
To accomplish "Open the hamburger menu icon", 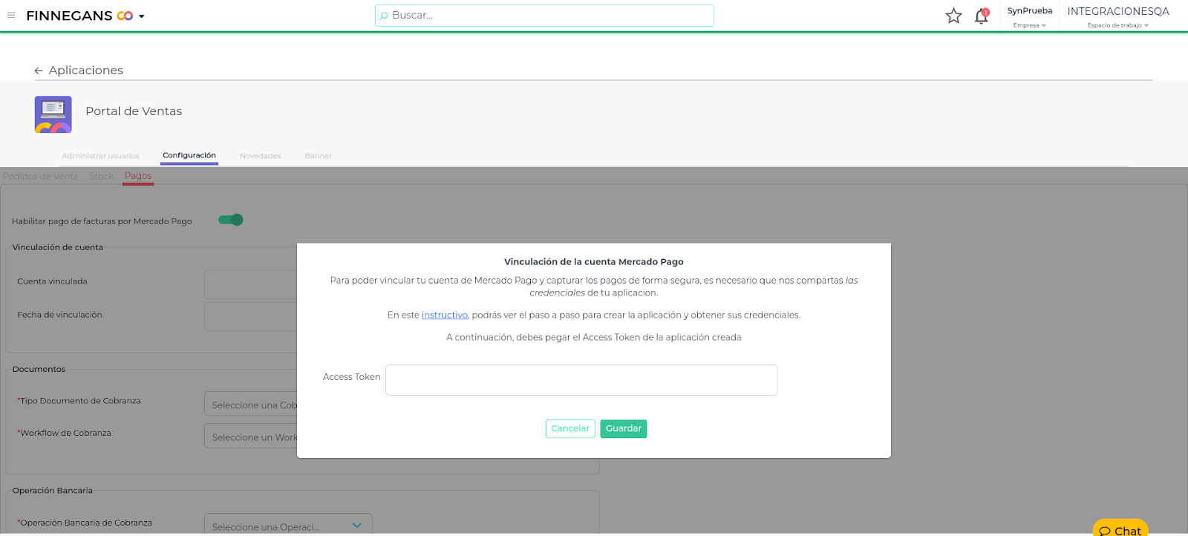I will pos(11,16).
